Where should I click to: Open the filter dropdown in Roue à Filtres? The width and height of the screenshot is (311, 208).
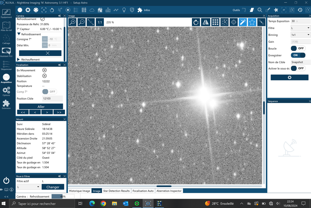28,187
